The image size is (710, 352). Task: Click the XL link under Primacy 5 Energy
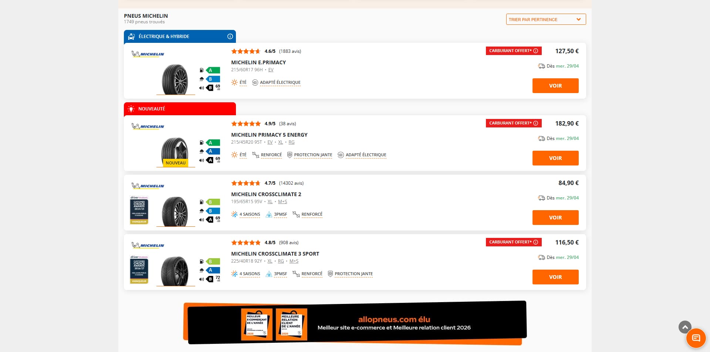(x=280, y=142)
